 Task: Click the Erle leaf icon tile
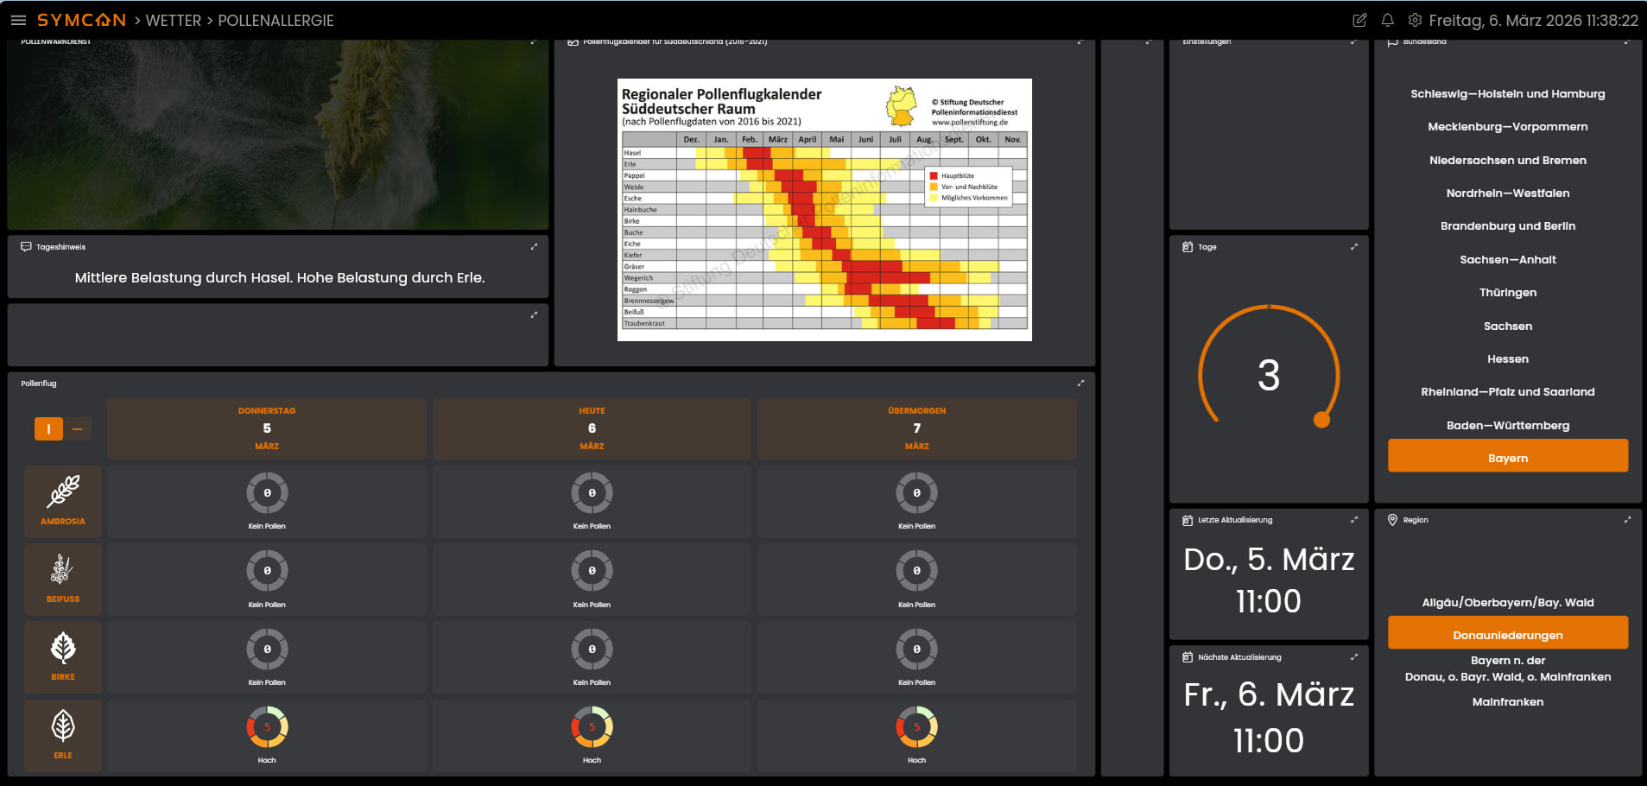click(x=63, y=734)
